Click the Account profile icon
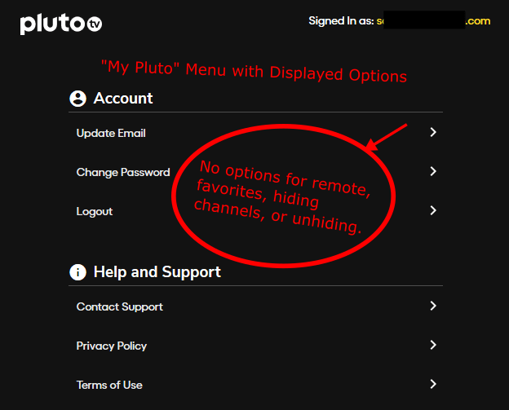509x410 pixels. pyautogui.click(x=78, y=99)
